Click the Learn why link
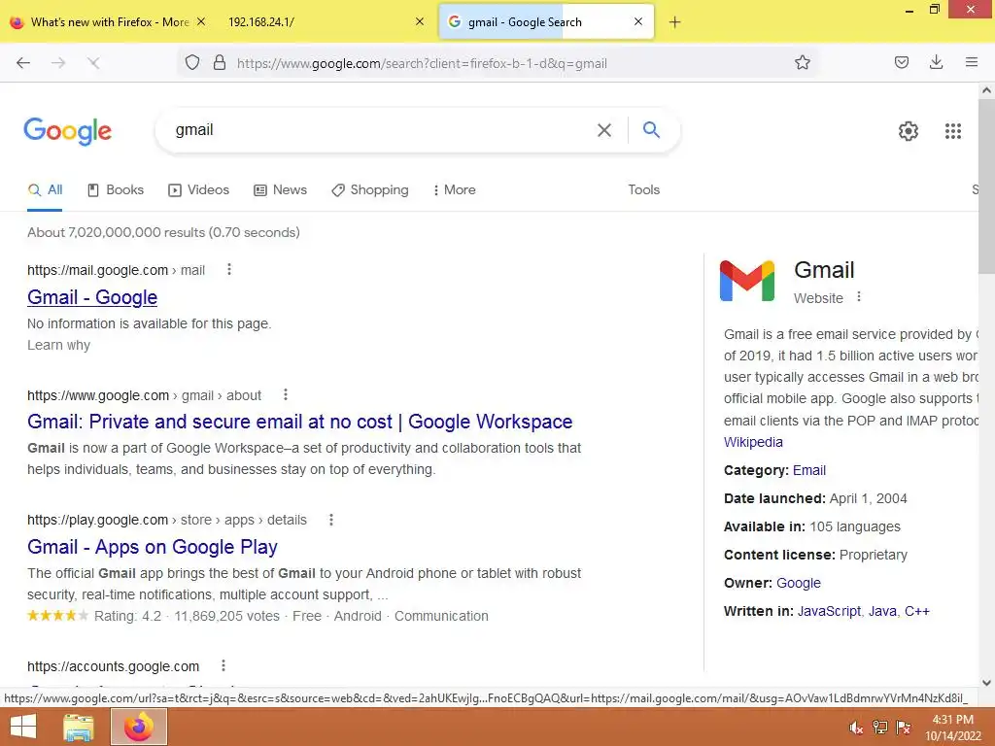995x746 pixels. click(58, 345)
